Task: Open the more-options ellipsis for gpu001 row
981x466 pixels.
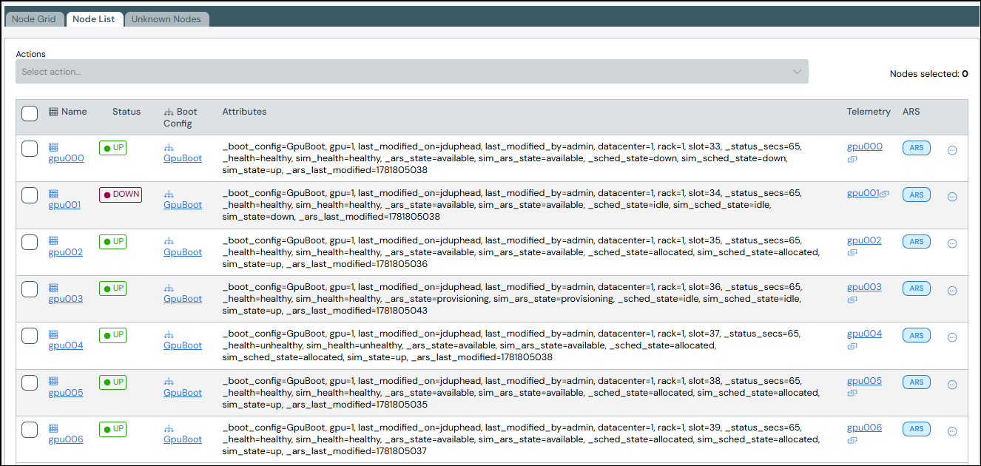Action: click(952, 197)
